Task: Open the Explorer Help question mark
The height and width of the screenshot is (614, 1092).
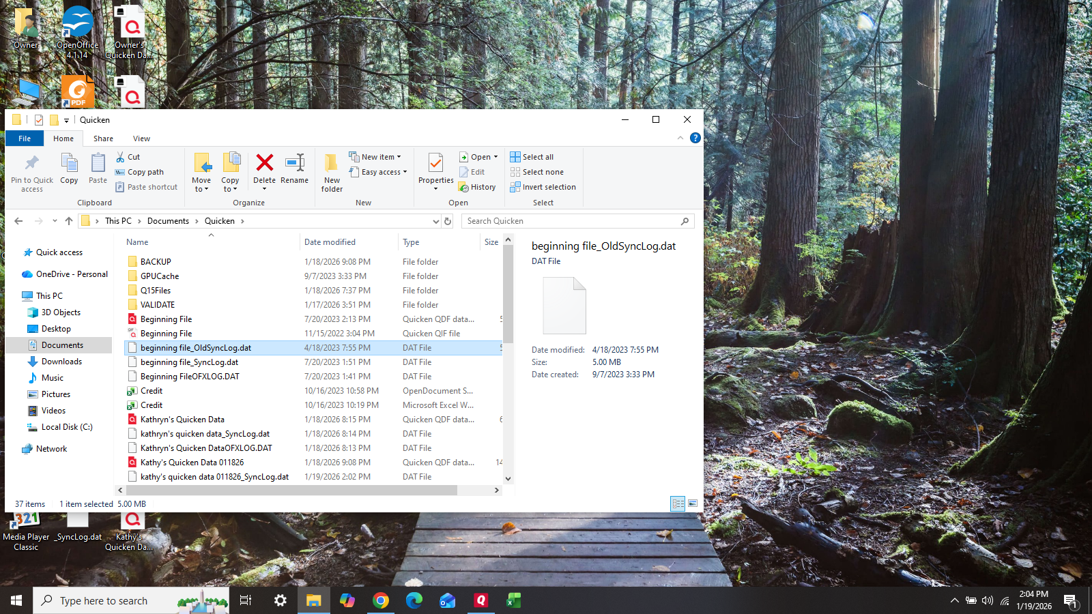Action: 695,138
